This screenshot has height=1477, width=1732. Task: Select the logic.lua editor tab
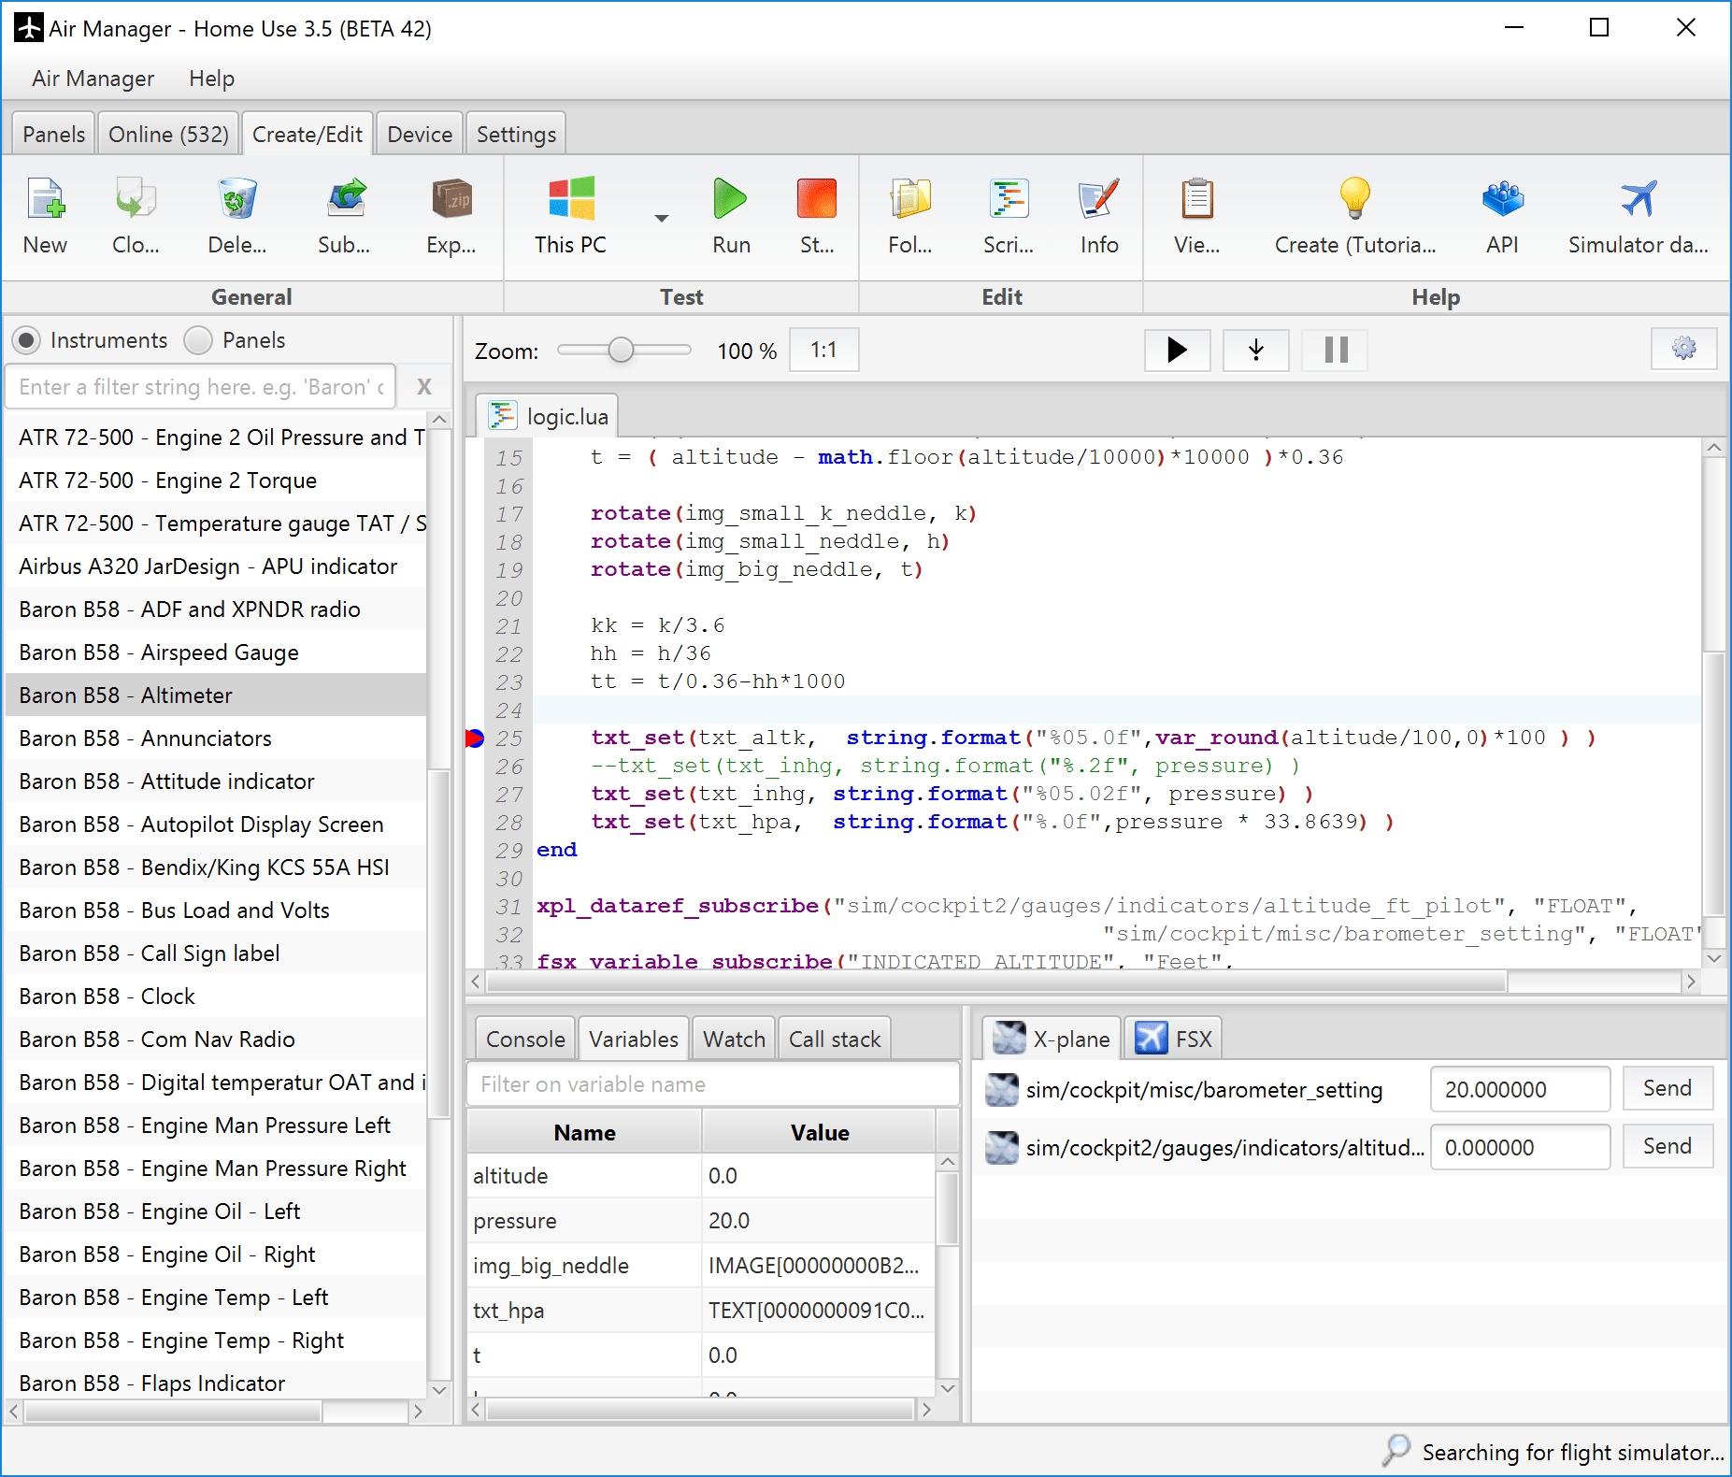[x=548, y=416]
